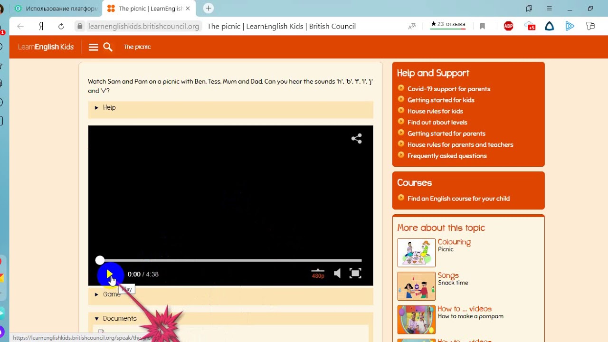Share the video with the share icon
The image size is (608, 342).
(x=356, y=138)
